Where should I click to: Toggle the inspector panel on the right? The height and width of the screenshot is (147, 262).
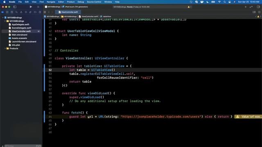[x=258, y=7]
